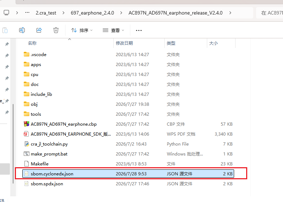Sort by the 类型 column header

pyautogui.click(x=171, y=43)
